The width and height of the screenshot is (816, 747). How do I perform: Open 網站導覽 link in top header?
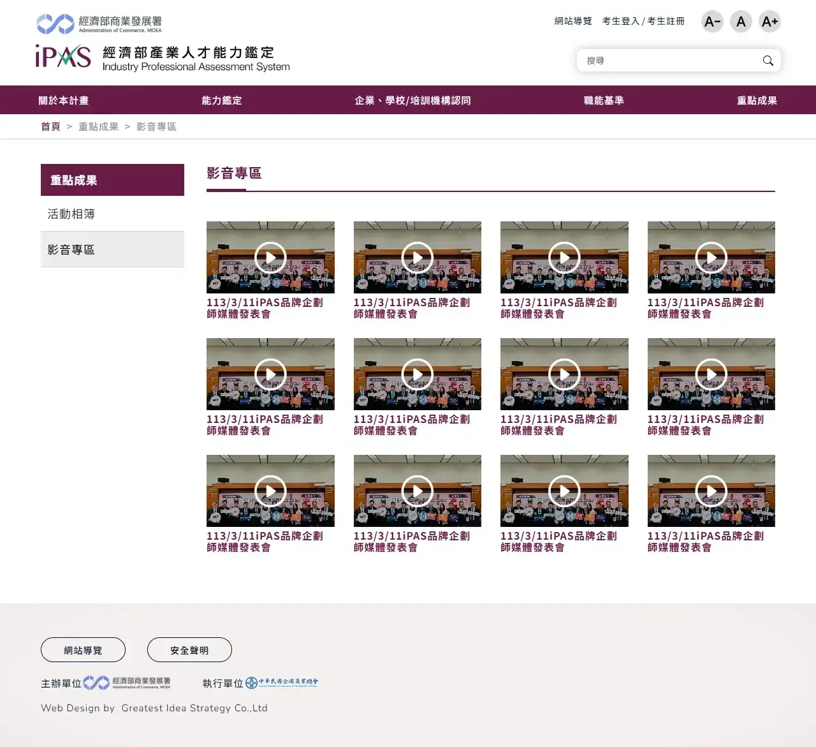(573, 21)
